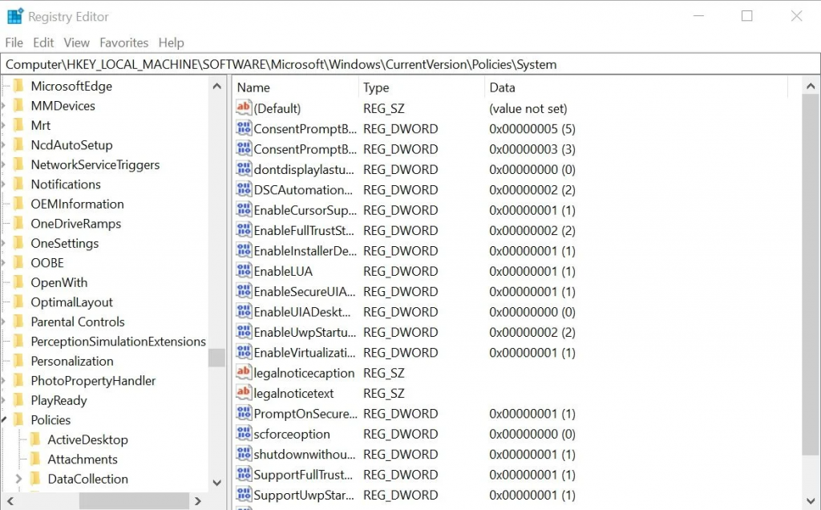This screenshot has height=510, width=821.
Task: Expand the DataCollection tree node
Action: 18,479
